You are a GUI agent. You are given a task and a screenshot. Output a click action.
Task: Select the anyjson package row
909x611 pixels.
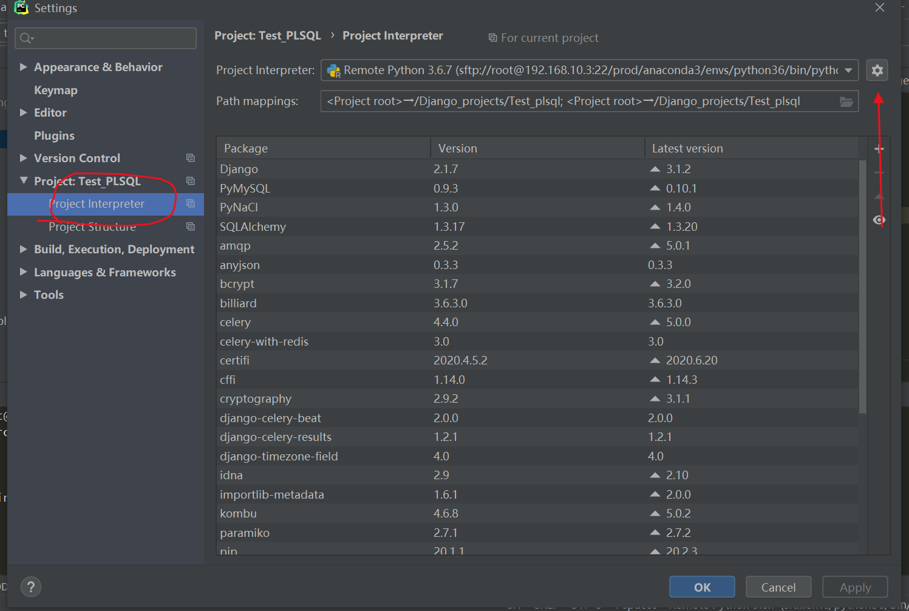coord(537,265)
